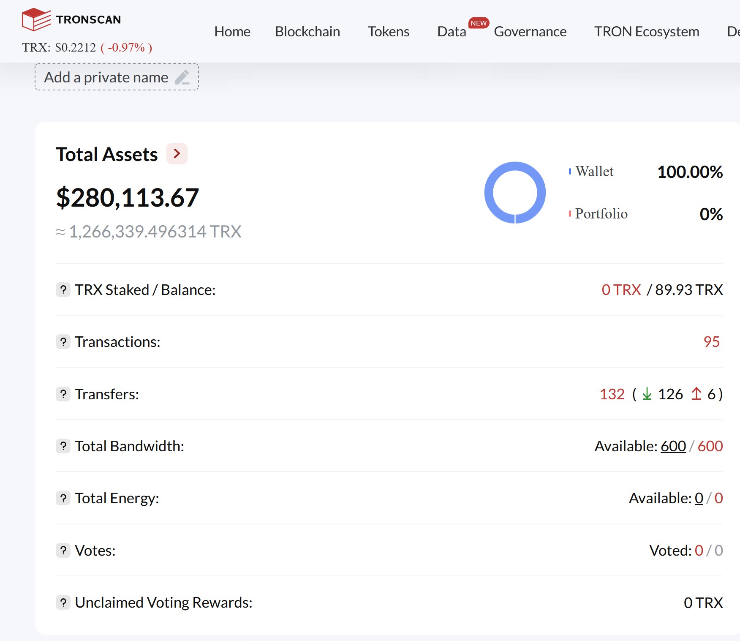This screenshot has height=641, width=740.
Task: Click the pencil icon beside private name
Action: pyautogui.click(x=182, y=77)
